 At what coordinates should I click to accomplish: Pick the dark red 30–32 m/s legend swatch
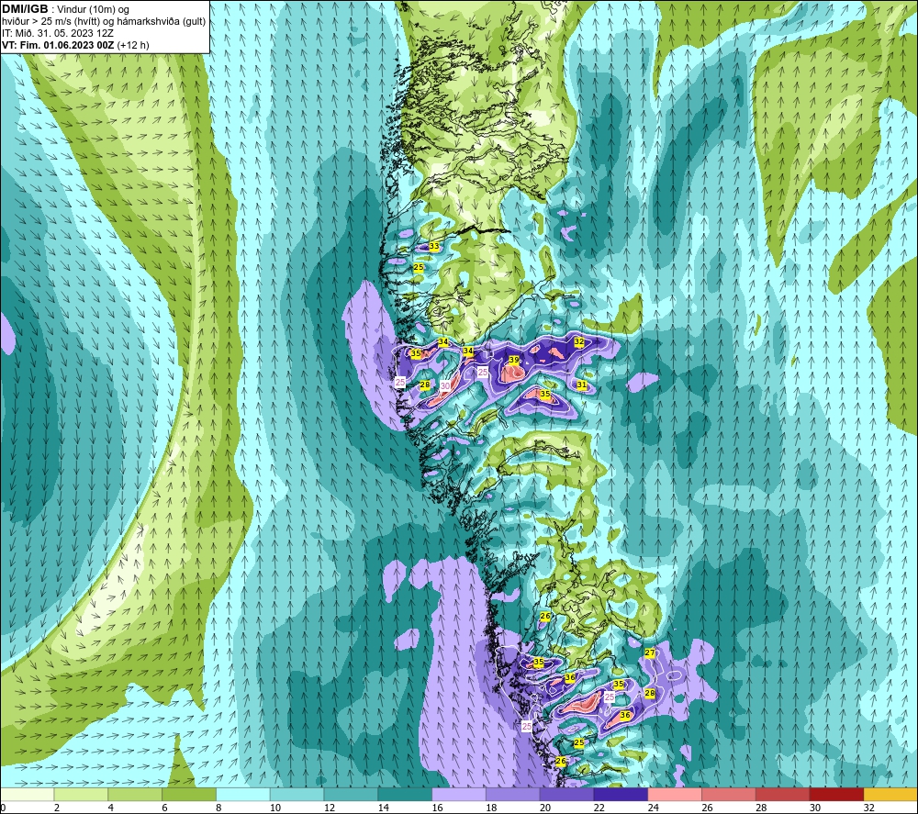click(x=836, y=794)
